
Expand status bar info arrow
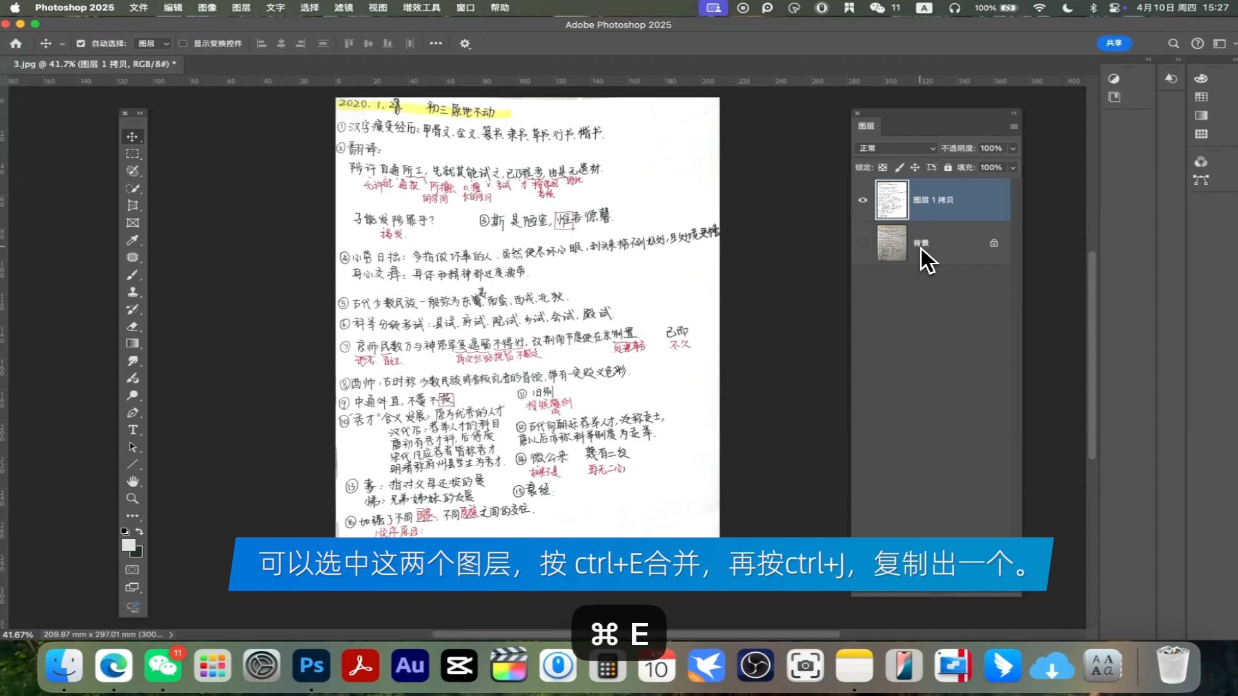point(171,635)
